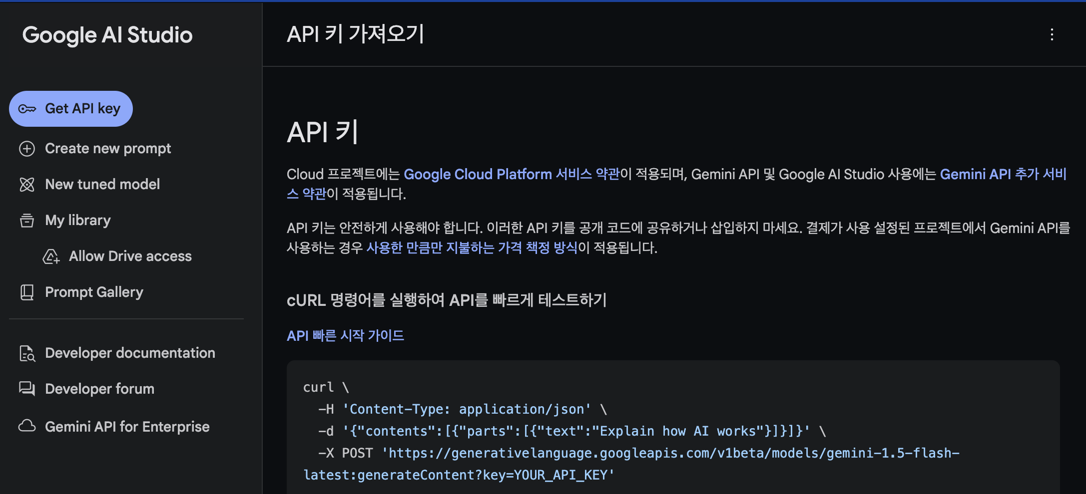Click the Explain how AI works line
Image resolution: width=1086 pixels, height=494 pixels.
[x=572, y=432]
